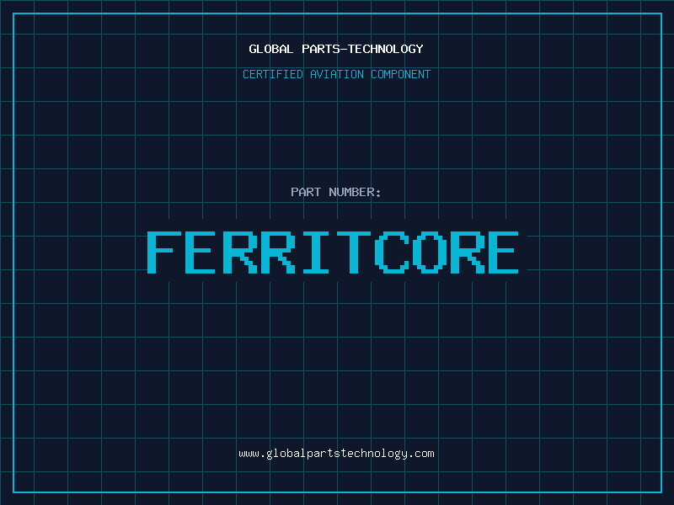
Task: Click the last letter E of FERRITCORE
Action: pos(502,252)
